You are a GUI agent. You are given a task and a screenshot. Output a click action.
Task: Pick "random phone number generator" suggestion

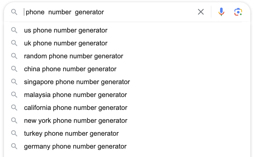(73, 56)
